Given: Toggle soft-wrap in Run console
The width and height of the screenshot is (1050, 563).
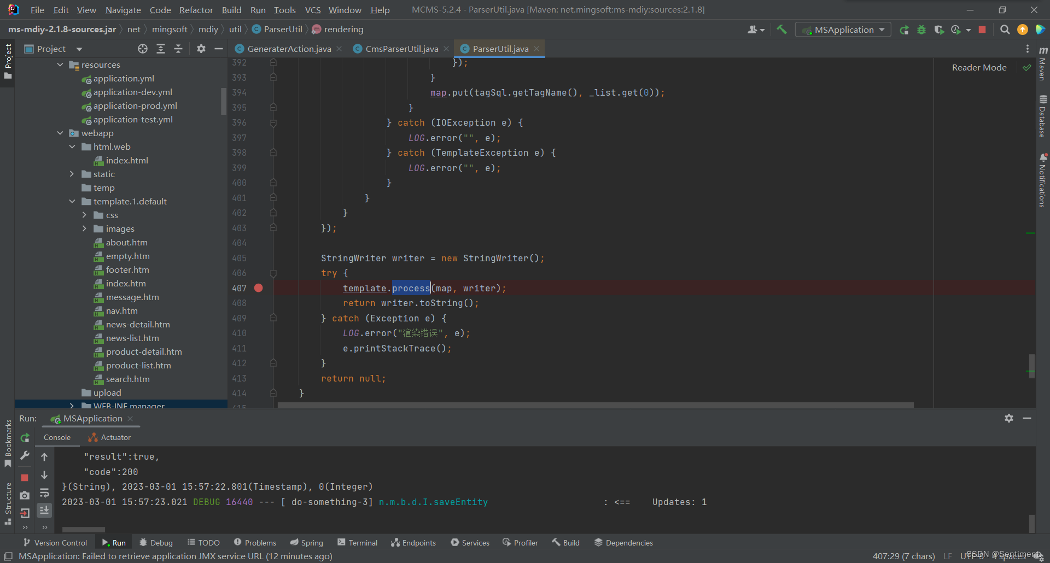Looking at the screenshot, I should coord(44,493).
